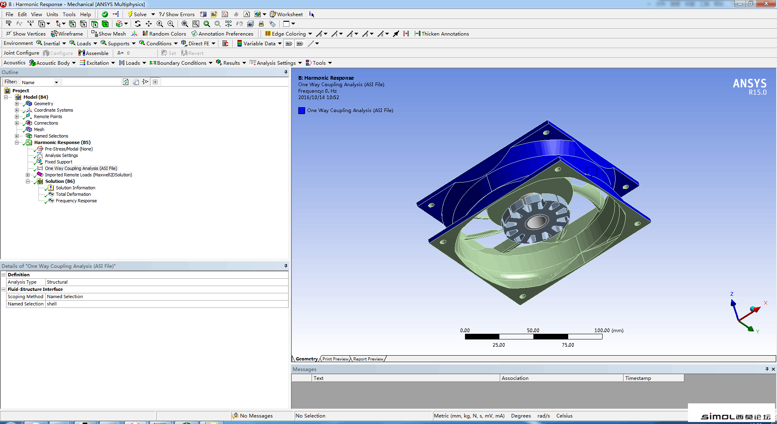Select vertex selection filter

[72, 24]
